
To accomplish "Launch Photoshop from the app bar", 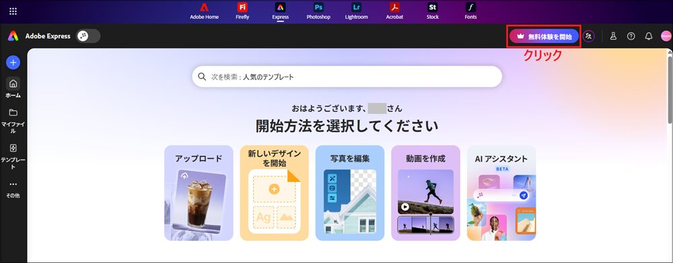I will (x=318, y=11).
